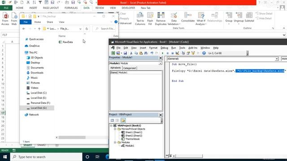Open FORMULAS tab in Excel ribbon
Screen dimensions: 287x161
(x=71, y=8)
